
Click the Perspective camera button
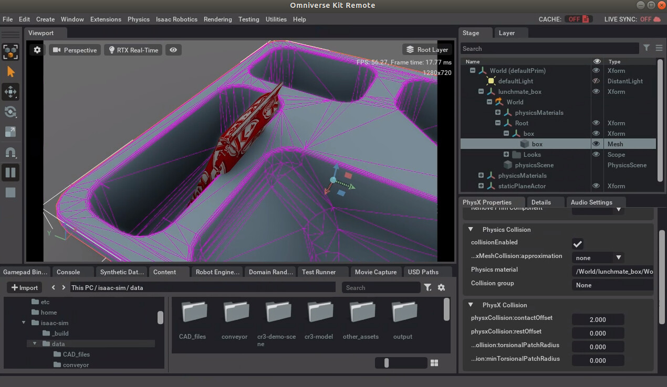75,49
